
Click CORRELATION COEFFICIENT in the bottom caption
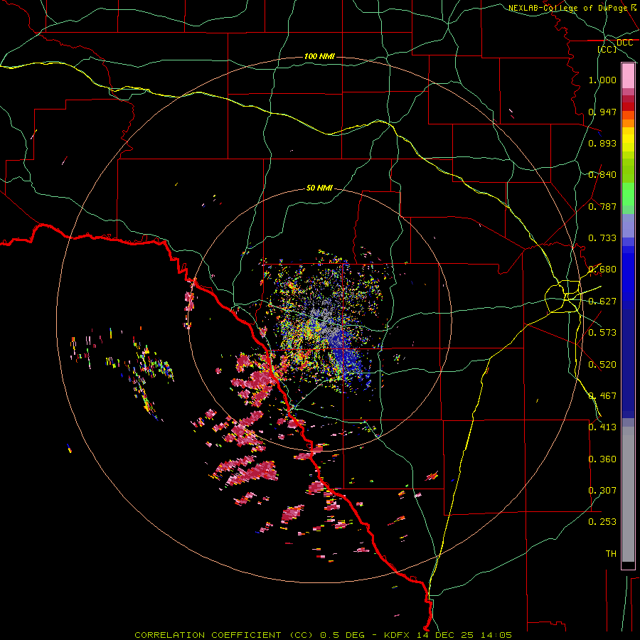(x=208, y=635)
